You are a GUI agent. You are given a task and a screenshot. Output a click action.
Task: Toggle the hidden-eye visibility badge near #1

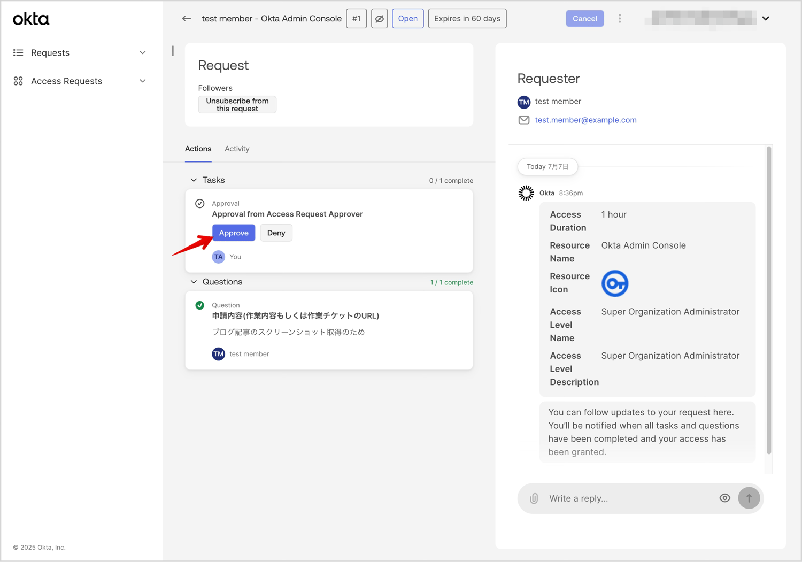pyautogui.click(x=379, y=18)
